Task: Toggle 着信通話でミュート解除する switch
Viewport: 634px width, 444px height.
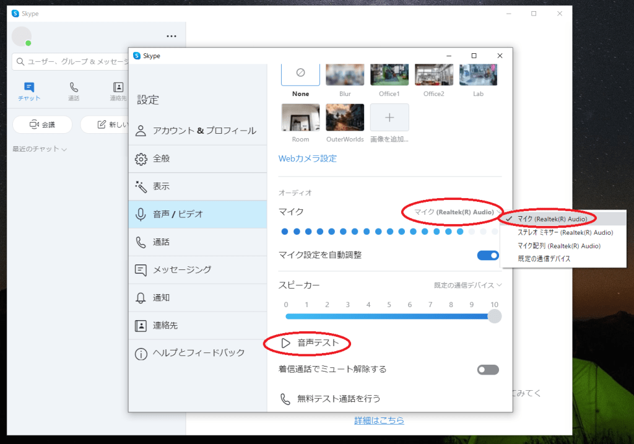Action: pyautogui.click(x=488, y=370)
